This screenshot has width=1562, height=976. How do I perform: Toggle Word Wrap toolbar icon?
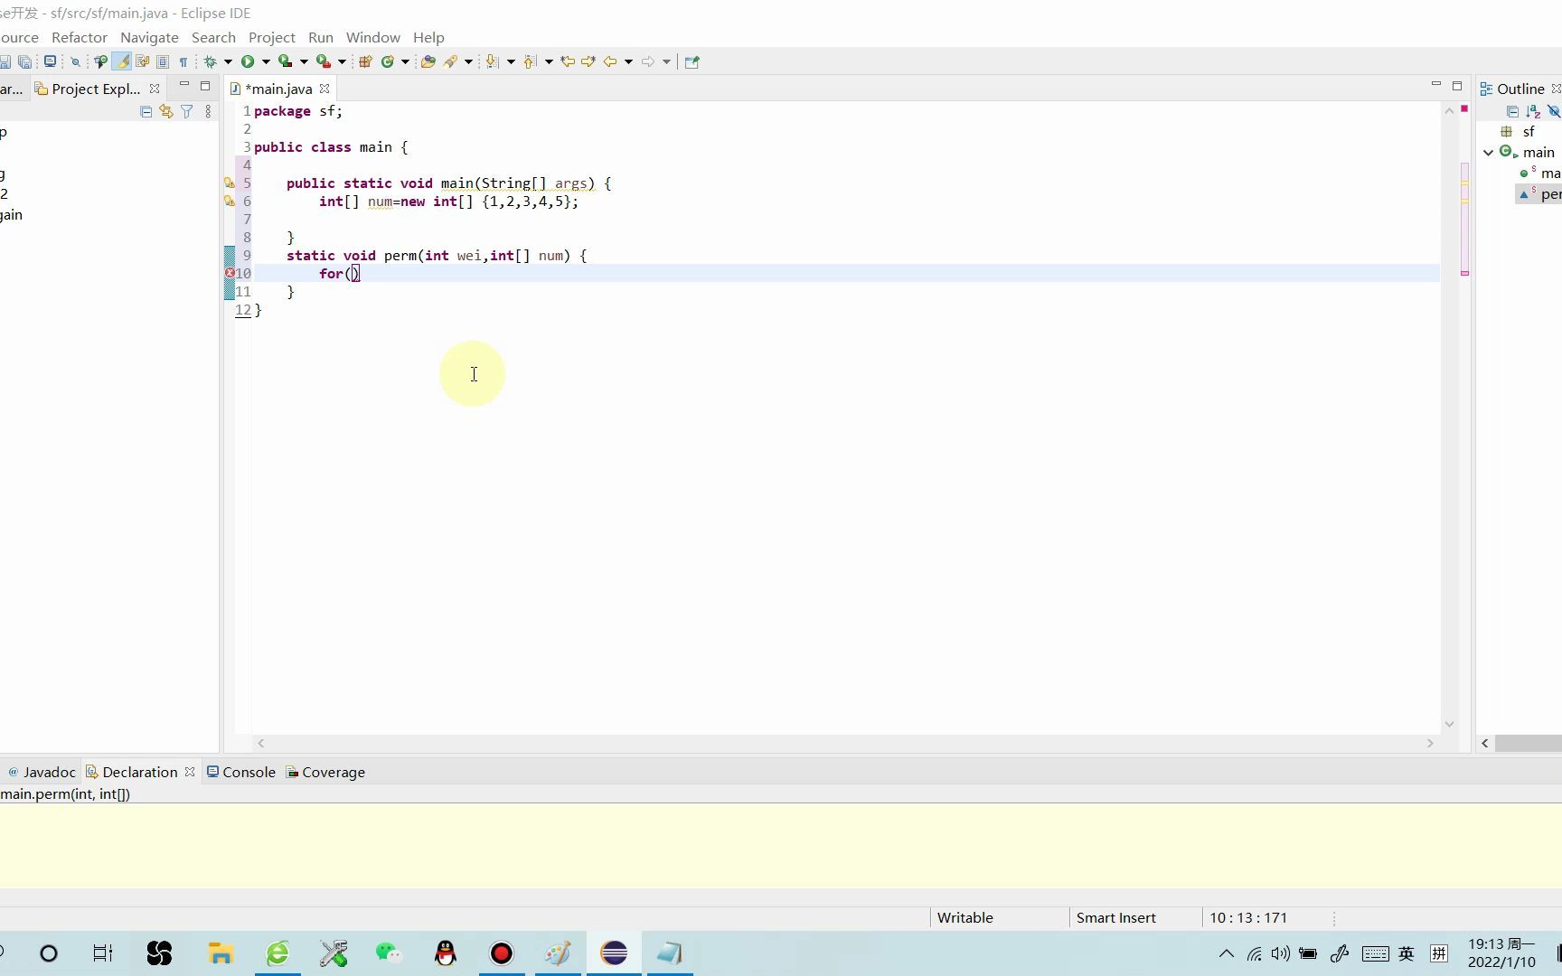(x=142, y=61)
